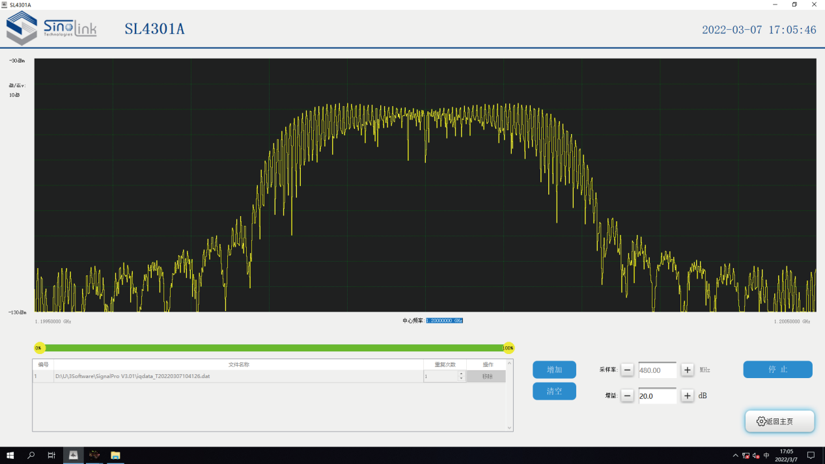Show hidden system tray icons

[736, 455]
